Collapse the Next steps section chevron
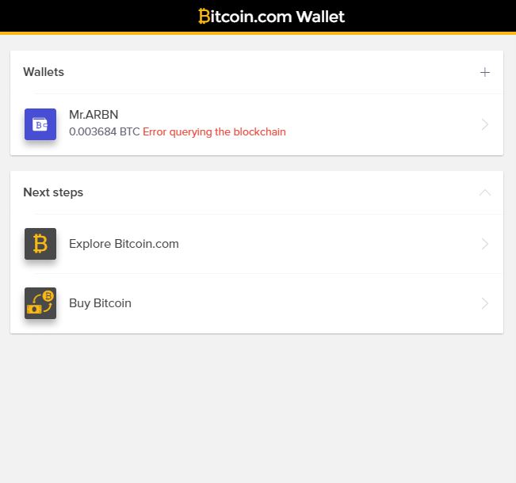 (x=485, y=192)
